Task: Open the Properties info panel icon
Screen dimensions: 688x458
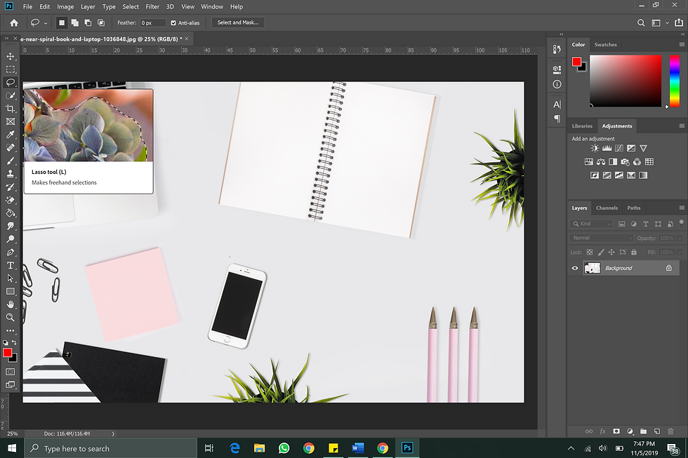Action: [557, 84]
